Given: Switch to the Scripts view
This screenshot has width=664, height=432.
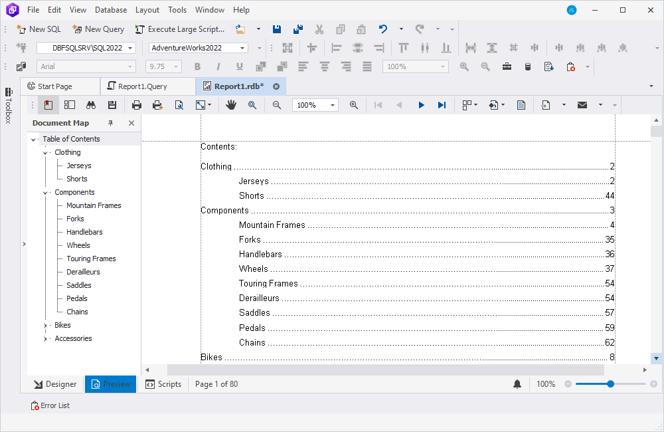Looking at the screenshot, I should tap(163, 384).
